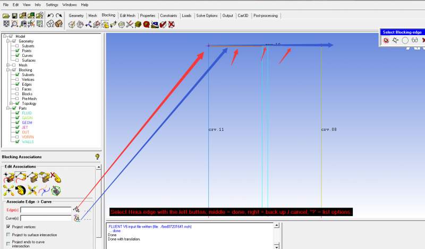
Task: Enable Project to surface intersection checkbox
Action: [x=8, y=235]
